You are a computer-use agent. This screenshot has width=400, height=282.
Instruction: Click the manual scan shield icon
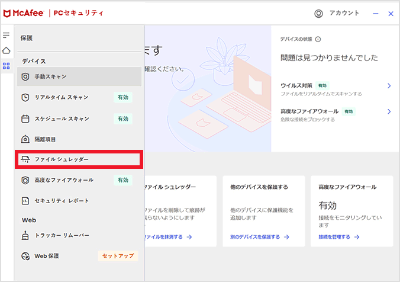tap(25, 76)
